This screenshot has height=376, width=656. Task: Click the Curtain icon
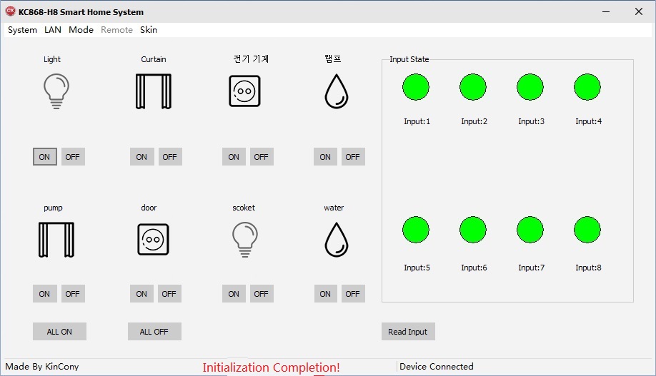[x=153, y=92]
